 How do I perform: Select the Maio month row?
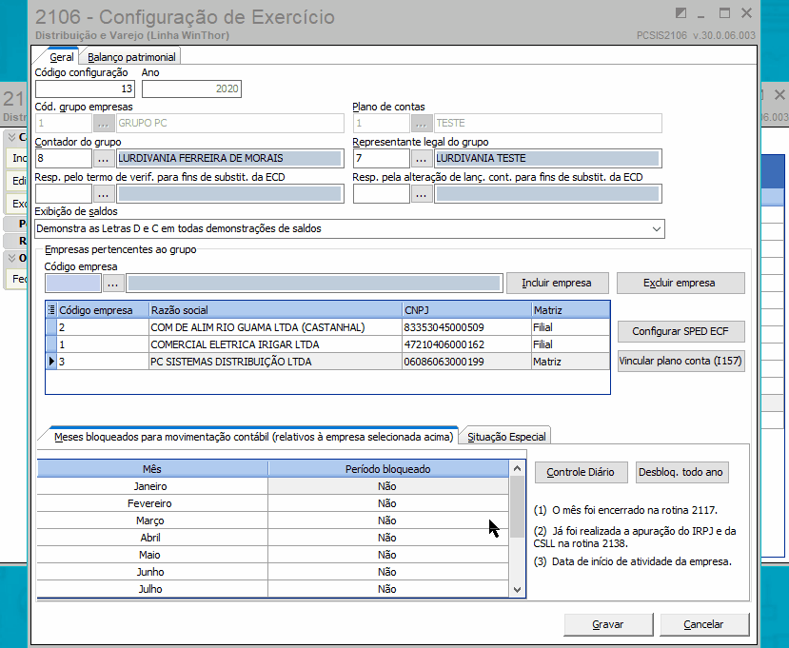click(x=273, y=555)
